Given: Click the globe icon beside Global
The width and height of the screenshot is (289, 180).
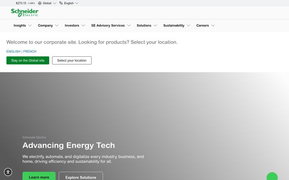Looking at the screenshot, I should click(40, 3).
